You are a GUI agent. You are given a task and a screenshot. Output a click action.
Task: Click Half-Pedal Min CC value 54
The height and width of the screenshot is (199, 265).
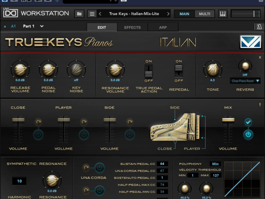(x=162, y=192)
